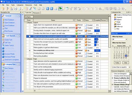Click the Print toolbar icon
Image resolution: width=132 pixels, height=95 pixels.
16,9
